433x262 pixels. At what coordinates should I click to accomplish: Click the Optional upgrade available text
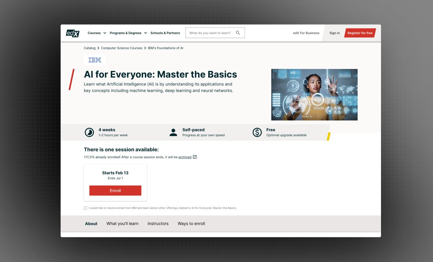point(287,135)
